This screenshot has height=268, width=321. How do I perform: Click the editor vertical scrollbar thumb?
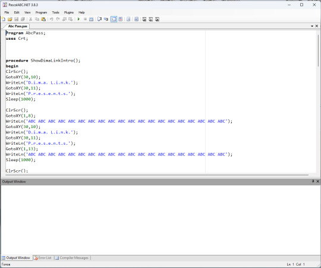tap(318, 50)
